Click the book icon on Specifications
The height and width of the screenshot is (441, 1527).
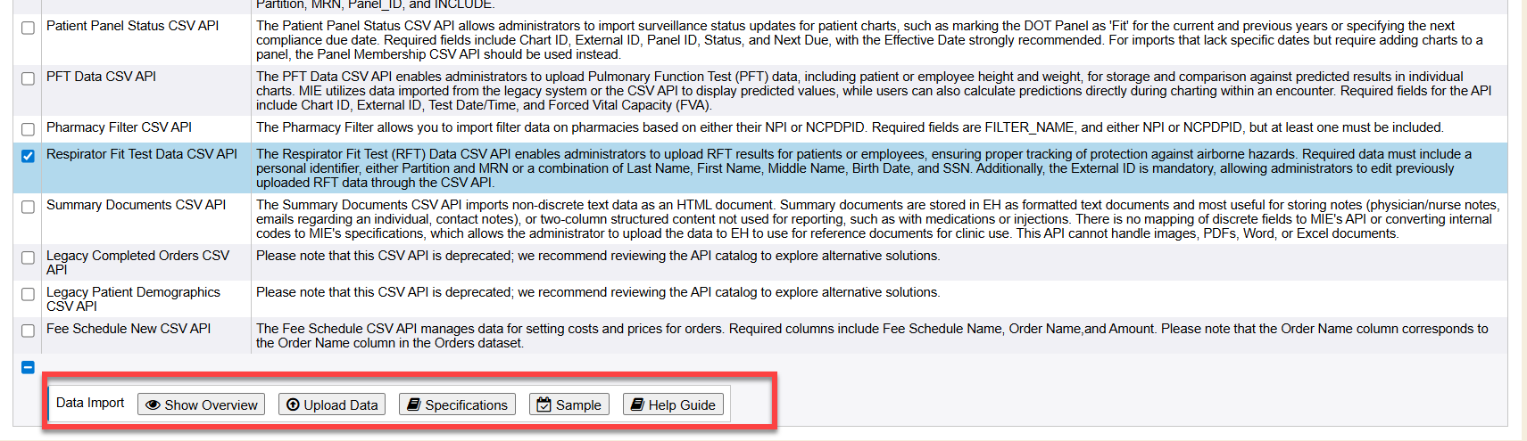[414, 405]
